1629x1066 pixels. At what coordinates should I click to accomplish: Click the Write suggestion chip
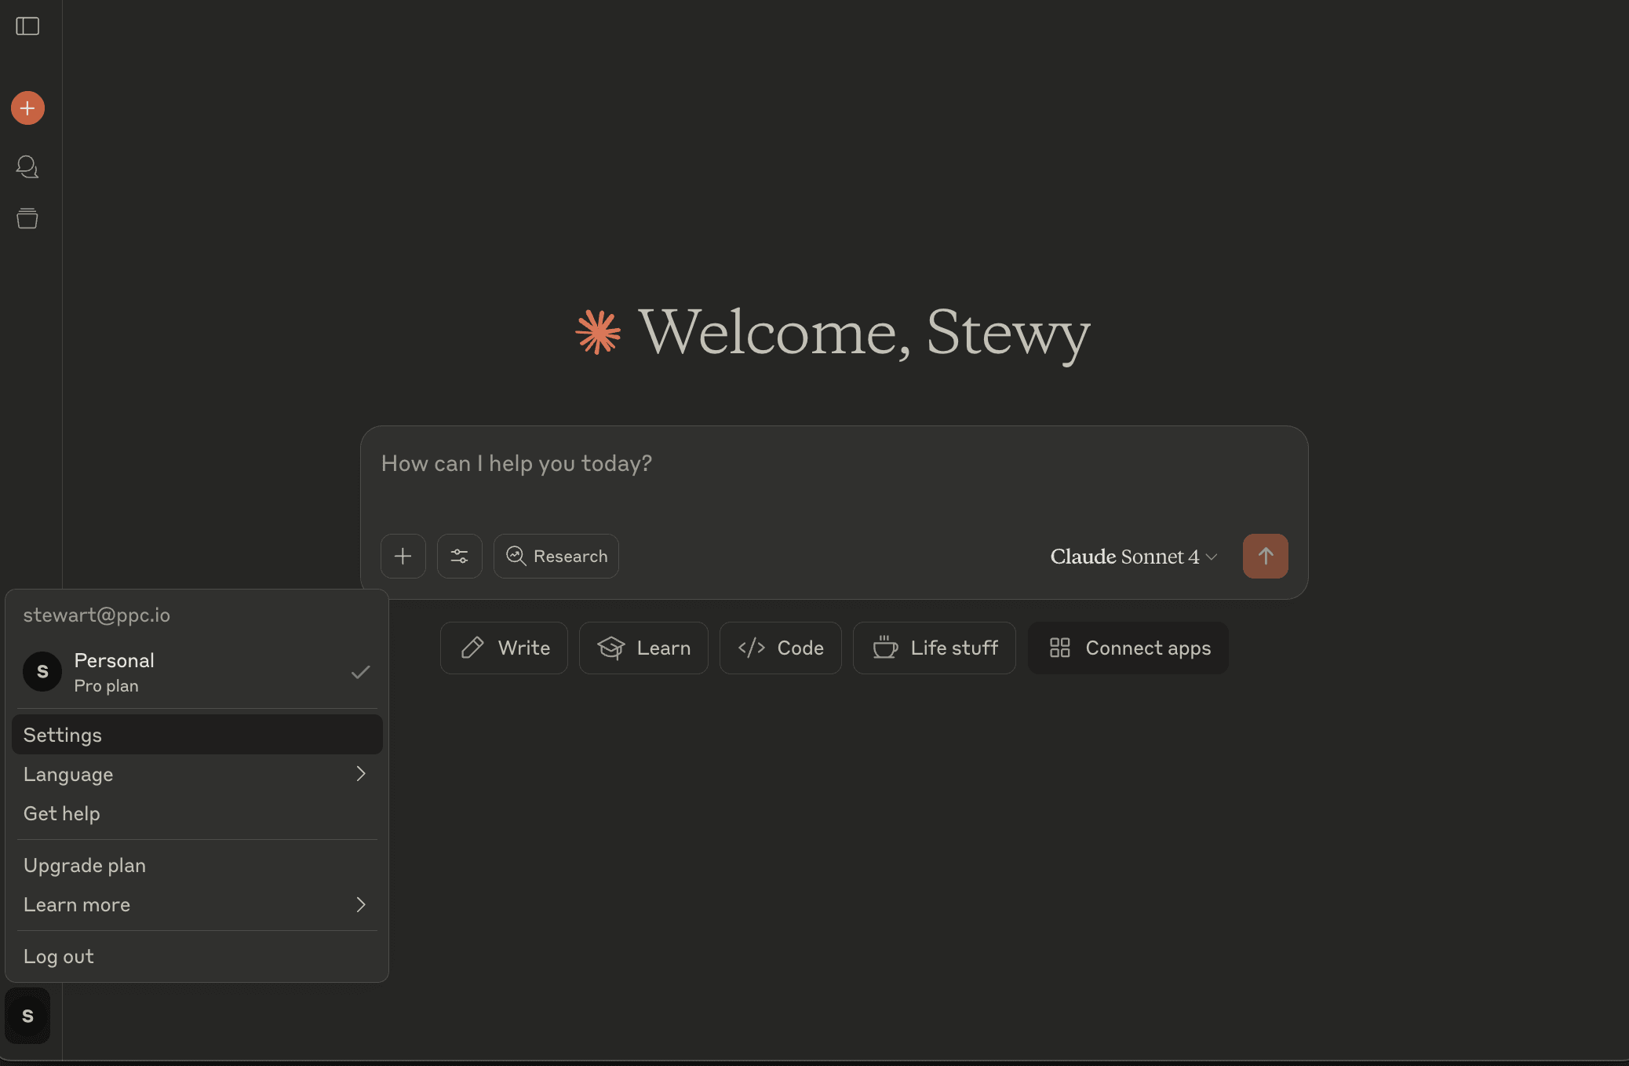click(504, 648)
